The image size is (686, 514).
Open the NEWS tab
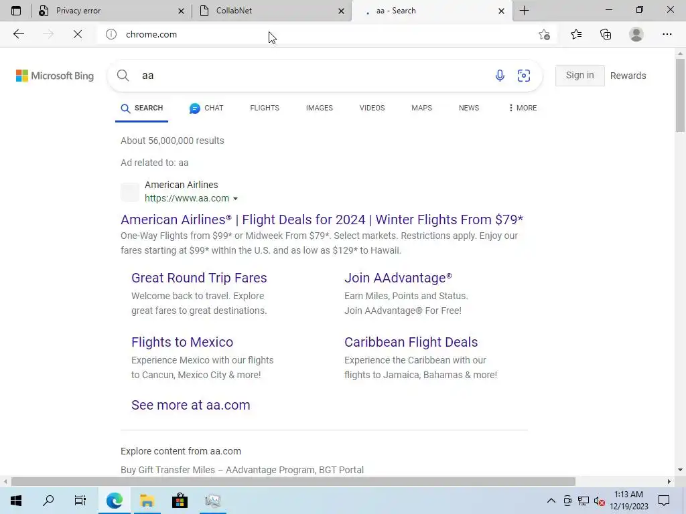[x=469, y=108]
